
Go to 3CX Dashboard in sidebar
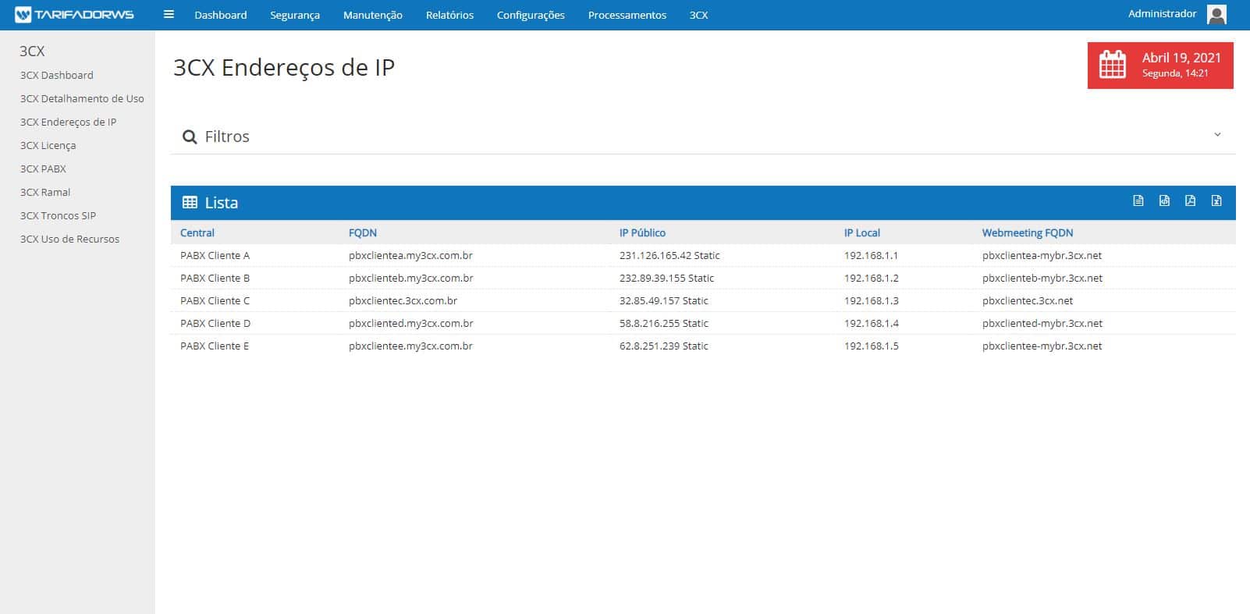(x=57, y=75)
